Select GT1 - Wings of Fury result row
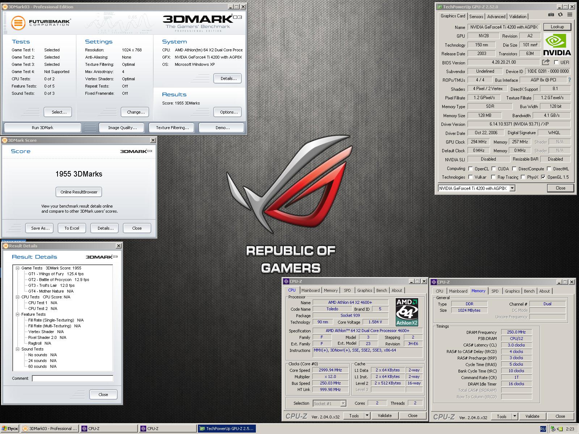The height and width of the screenshot is (434, 579). (56, 274)
